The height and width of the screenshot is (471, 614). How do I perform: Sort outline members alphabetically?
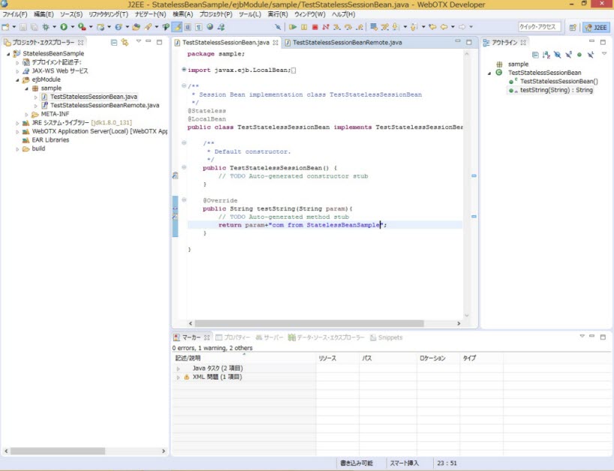546,55
